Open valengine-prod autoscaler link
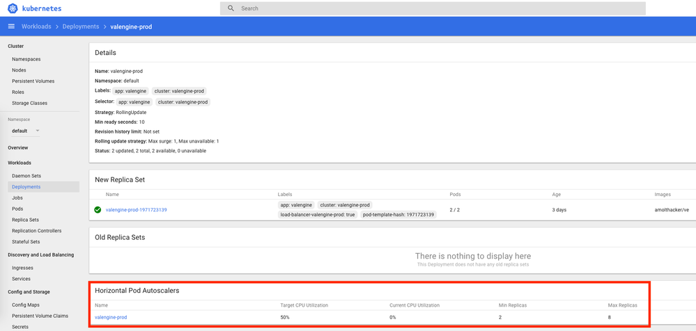The width and height of the screenshot is (696, 331). pos(111,317)
